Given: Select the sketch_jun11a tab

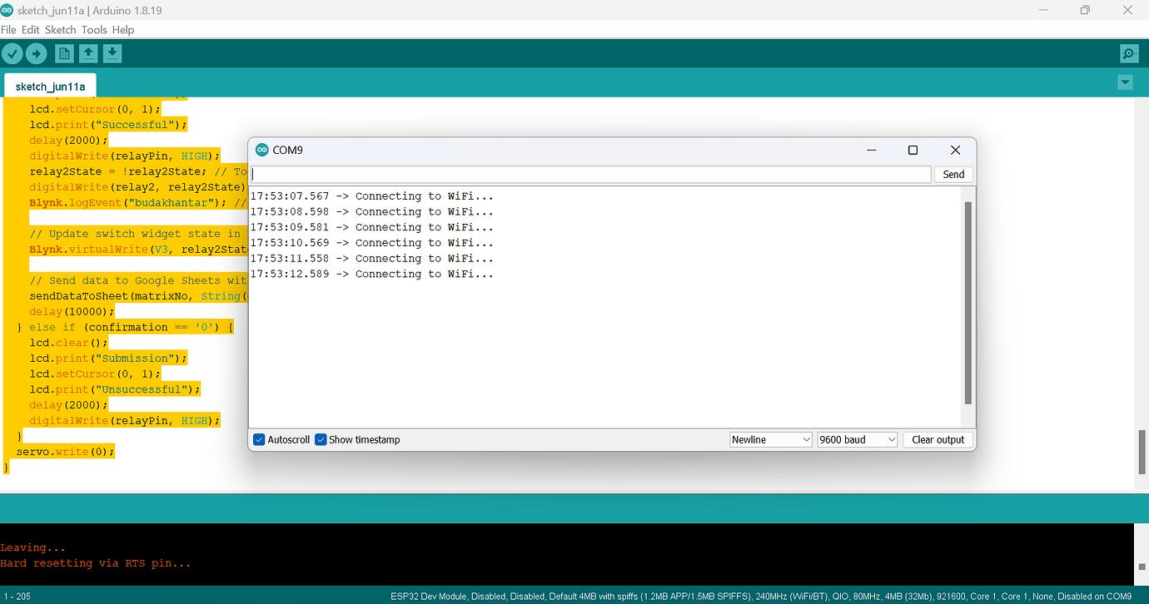Looking at the screenshot, I should [50, 86].
